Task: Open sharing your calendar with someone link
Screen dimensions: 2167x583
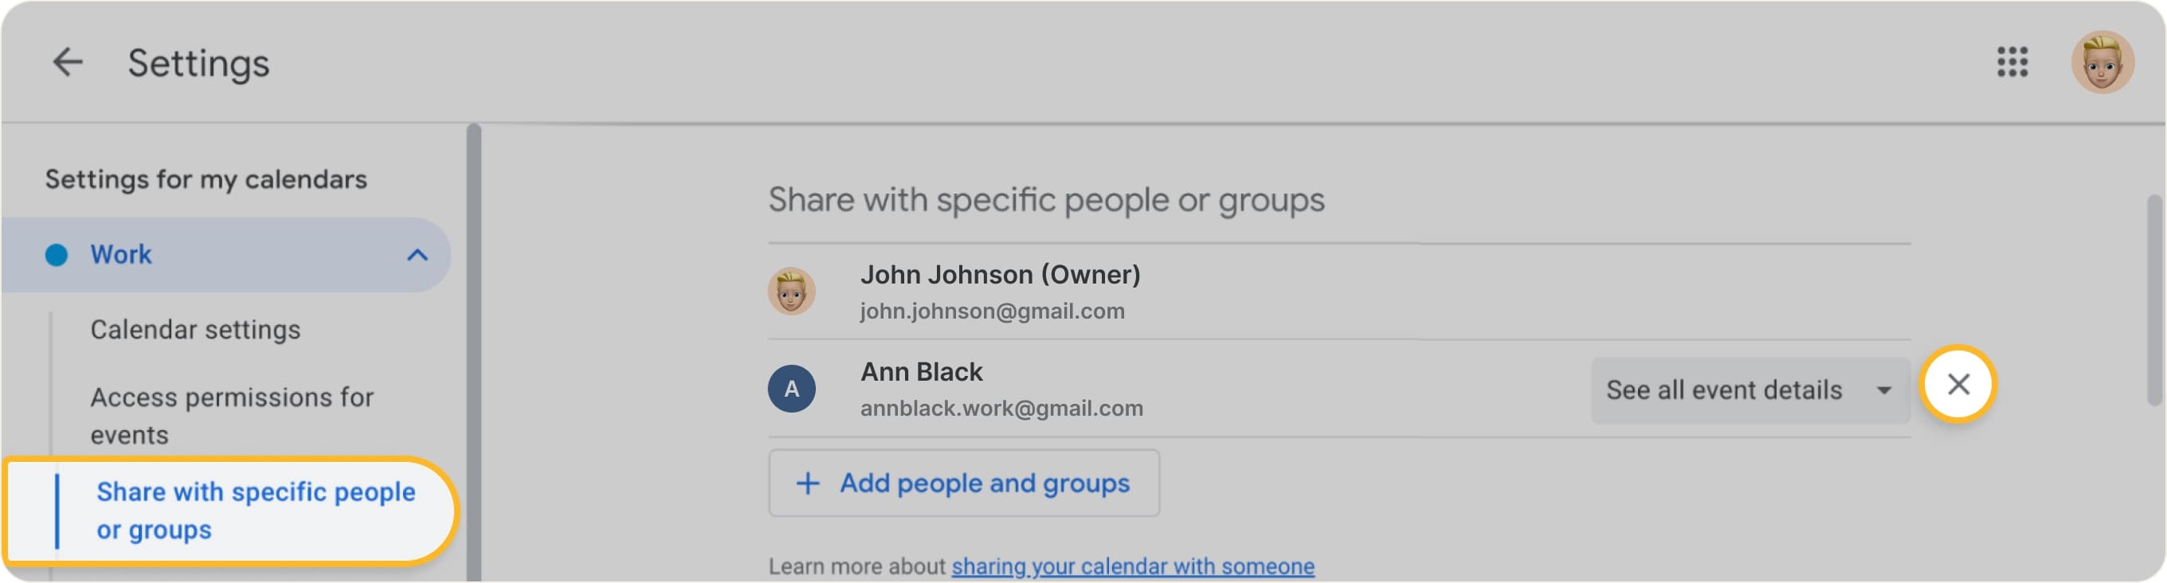Action: (x=1132, y=565)
